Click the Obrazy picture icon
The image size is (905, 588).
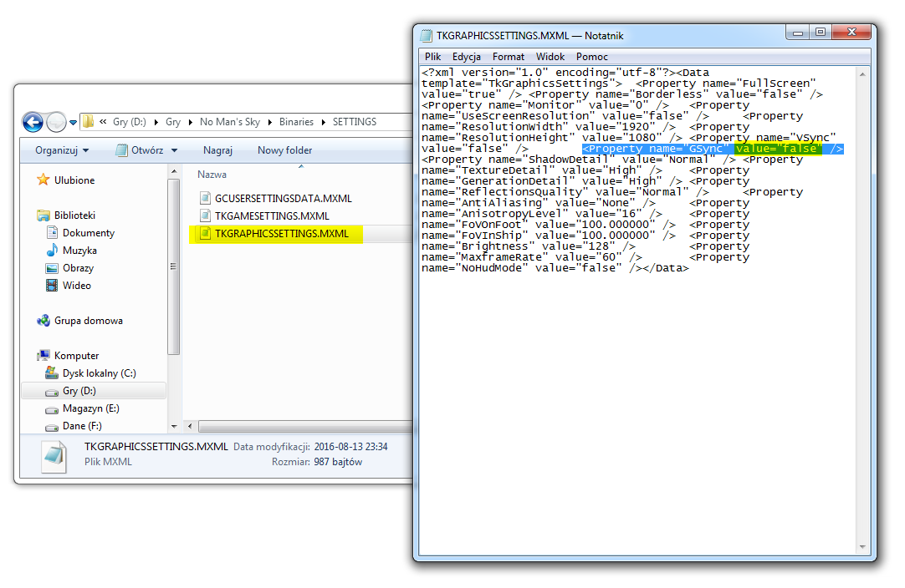[52, 268]
